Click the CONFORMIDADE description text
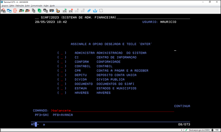Viewport: 221px width, 132px height. [108, 62]
